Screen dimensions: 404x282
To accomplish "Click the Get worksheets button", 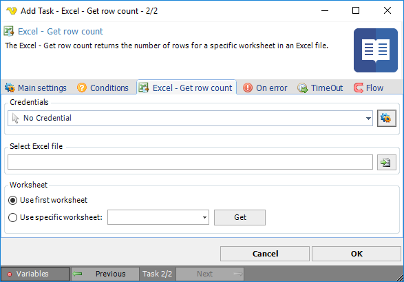I will (240, 217).
